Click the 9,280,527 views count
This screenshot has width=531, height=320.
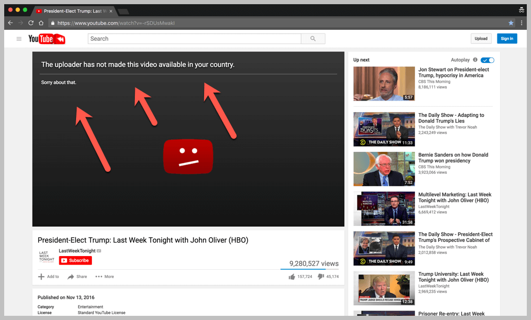(314, 263)
